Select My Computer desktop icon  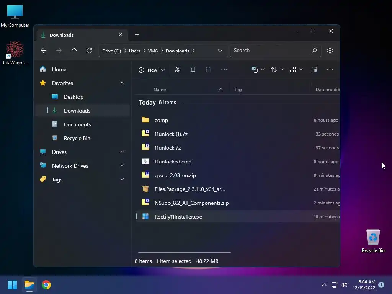pos(15,16)
